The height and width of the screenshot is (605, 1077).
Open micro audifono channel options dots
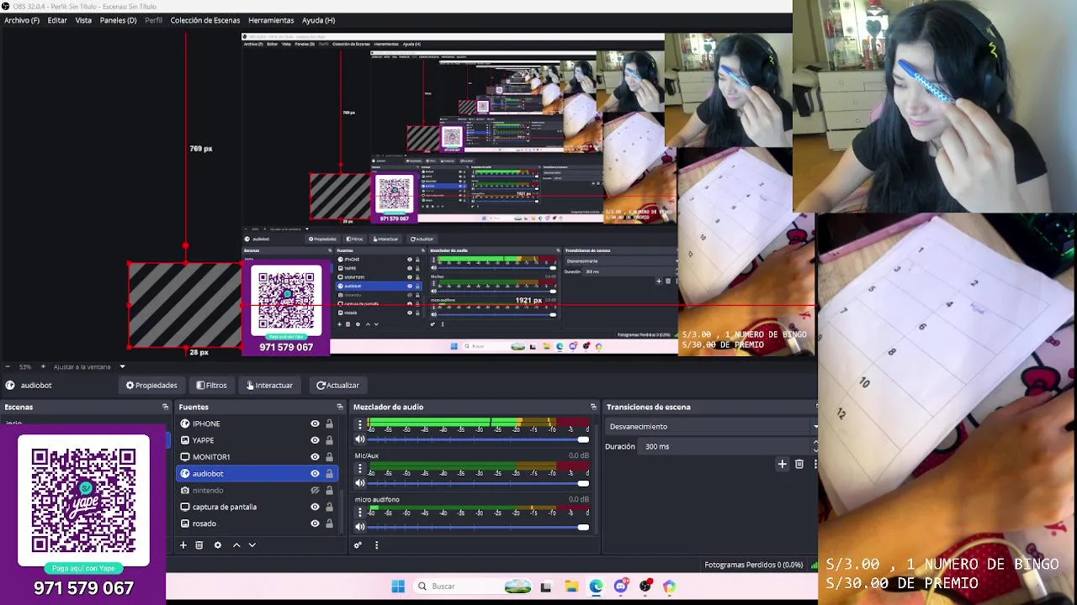[x=359, y=512]
